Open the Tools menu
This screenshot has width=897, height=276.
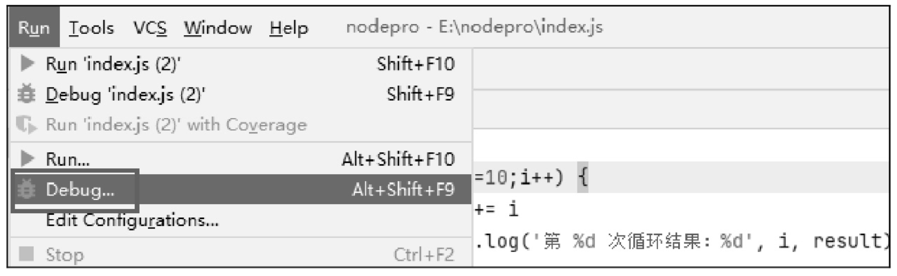point(91,28)
